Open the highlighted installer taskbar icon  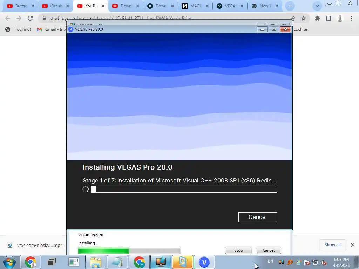point(182,262)
